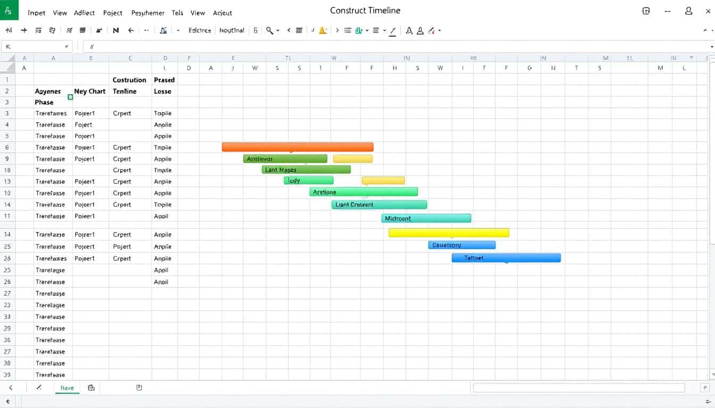This screenshot has width=715, height=408.
Task: Click the long yellow Gantt bar
Action: click(x=449, y=233)
